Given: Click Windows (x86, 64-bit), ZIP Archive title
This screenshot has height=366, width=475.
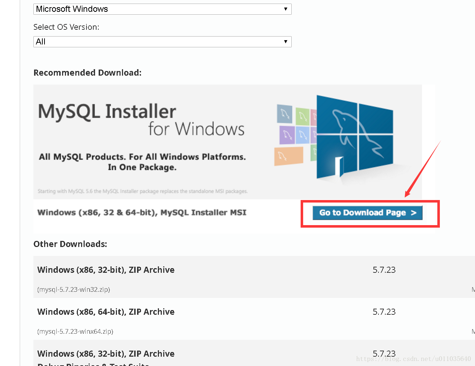Looking at the screenshot, I should pos(106,312).
